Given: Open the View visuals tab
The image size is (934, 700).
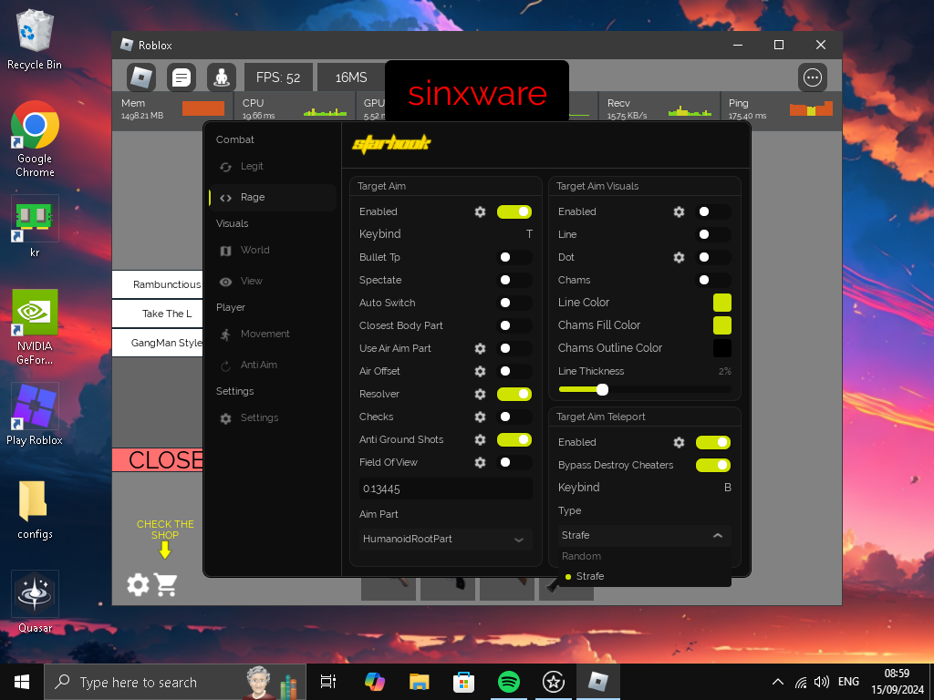Looking at the screenshot, I should click(x=273, y=282).
